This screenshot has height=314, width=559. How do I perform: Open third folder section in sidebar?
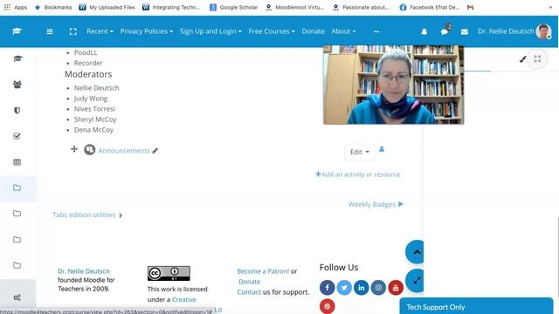click(17, 239)
